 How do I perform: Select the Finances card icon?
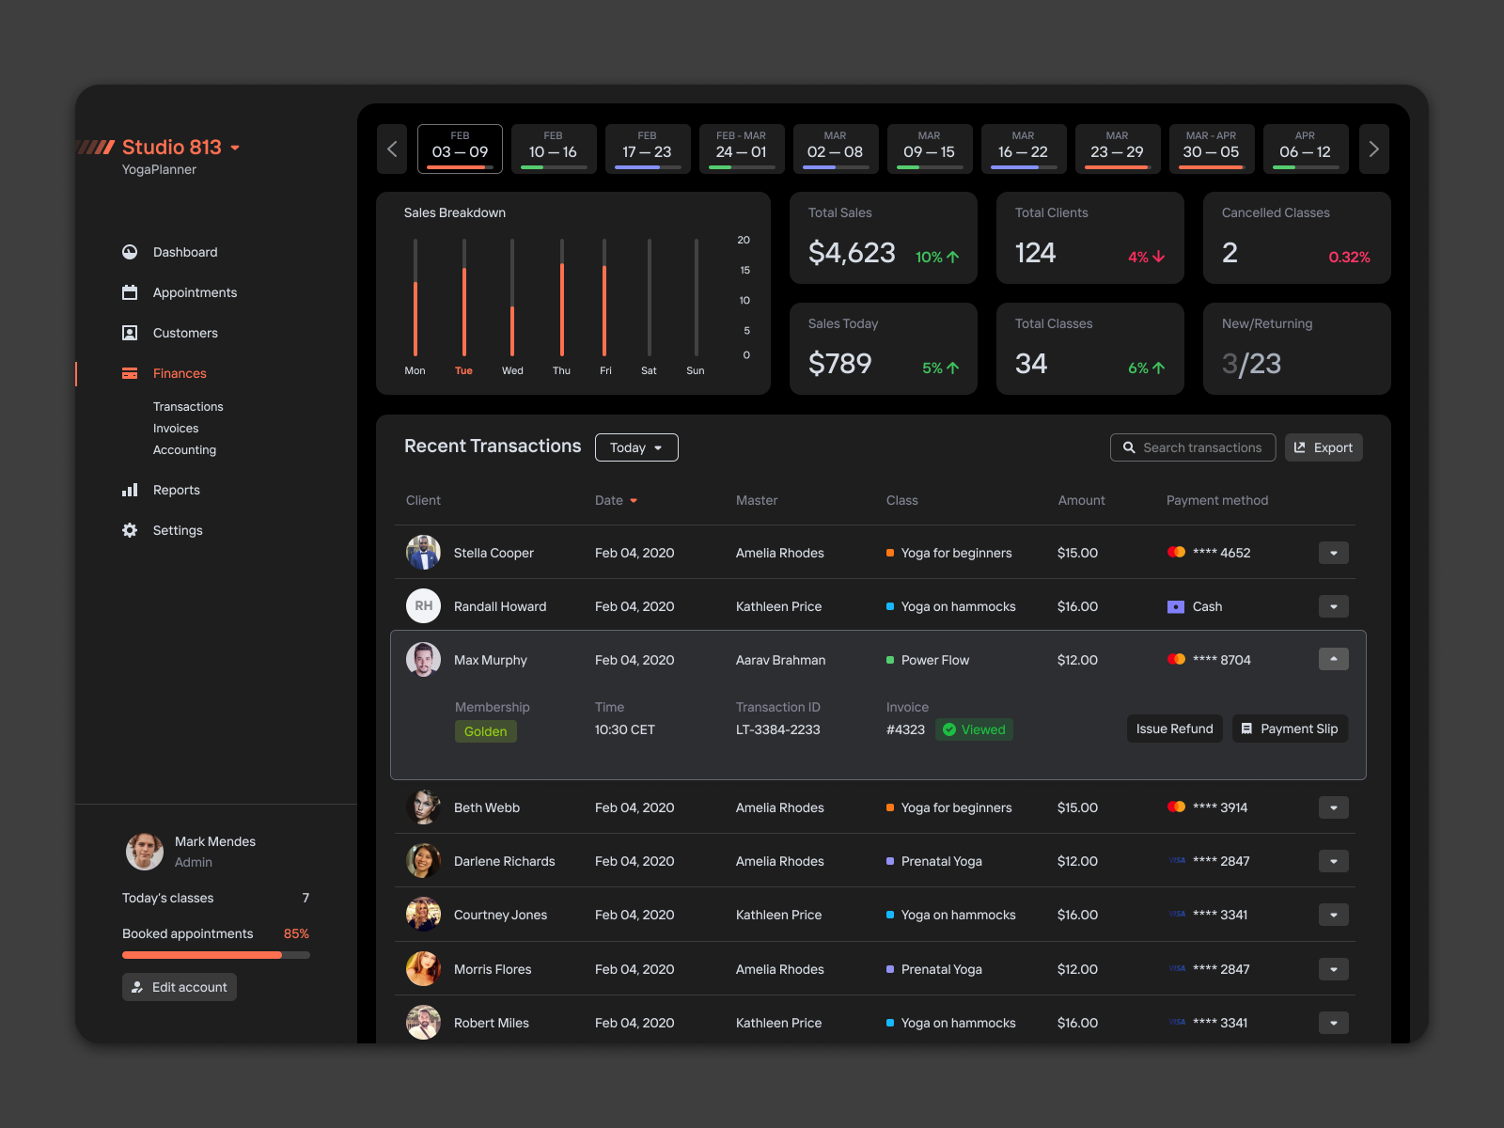click(x=131, y=373)
